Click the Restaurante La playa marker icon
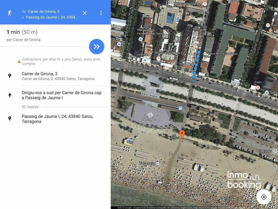 (205, 4)
